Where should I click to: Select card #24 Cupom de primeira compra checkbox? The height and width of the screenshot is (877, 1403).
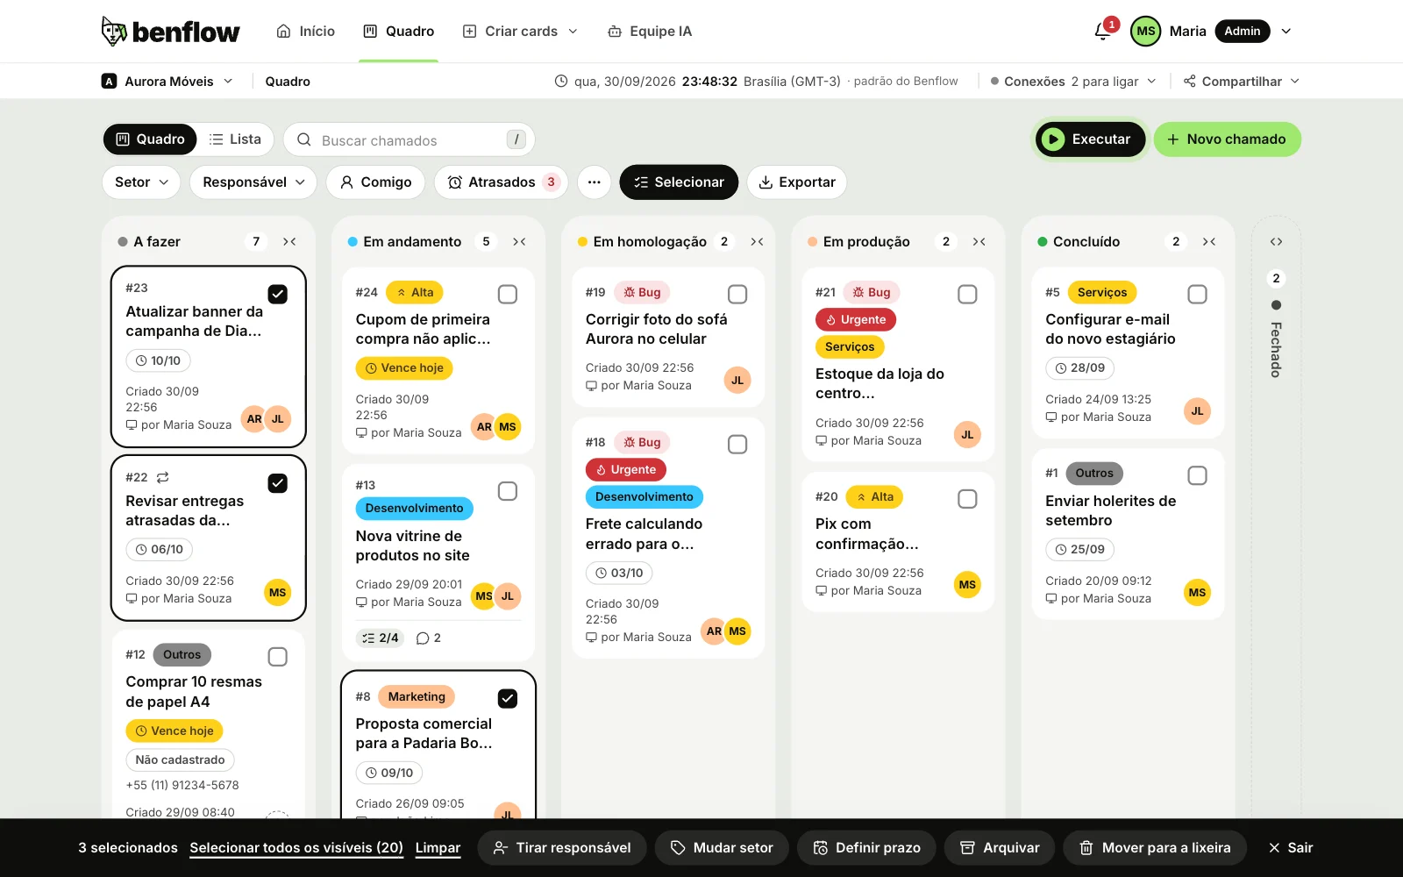pos(508,295)
